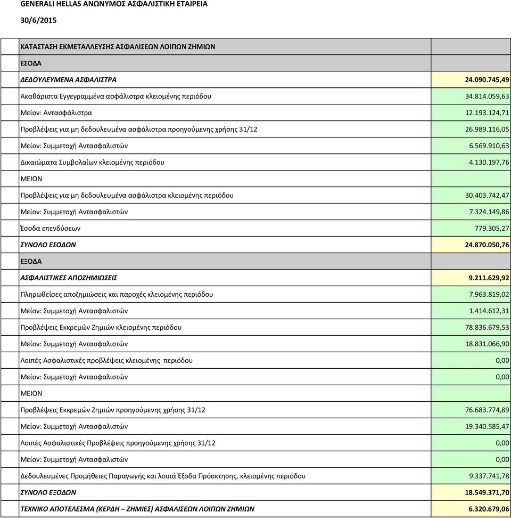Click header 'ΚΑΤΑΣΤΑΣΗ ΕΚΜΕΤΑΛΛΕΥΣΗΣ ΑΣΦΑΛΙΣΕΩΝ ΛΟΙΠΩΝ ΖΗΜΙΩΝ'
Image resolution: width=511 pixels, height=519 pixels.
click(118, 47)
